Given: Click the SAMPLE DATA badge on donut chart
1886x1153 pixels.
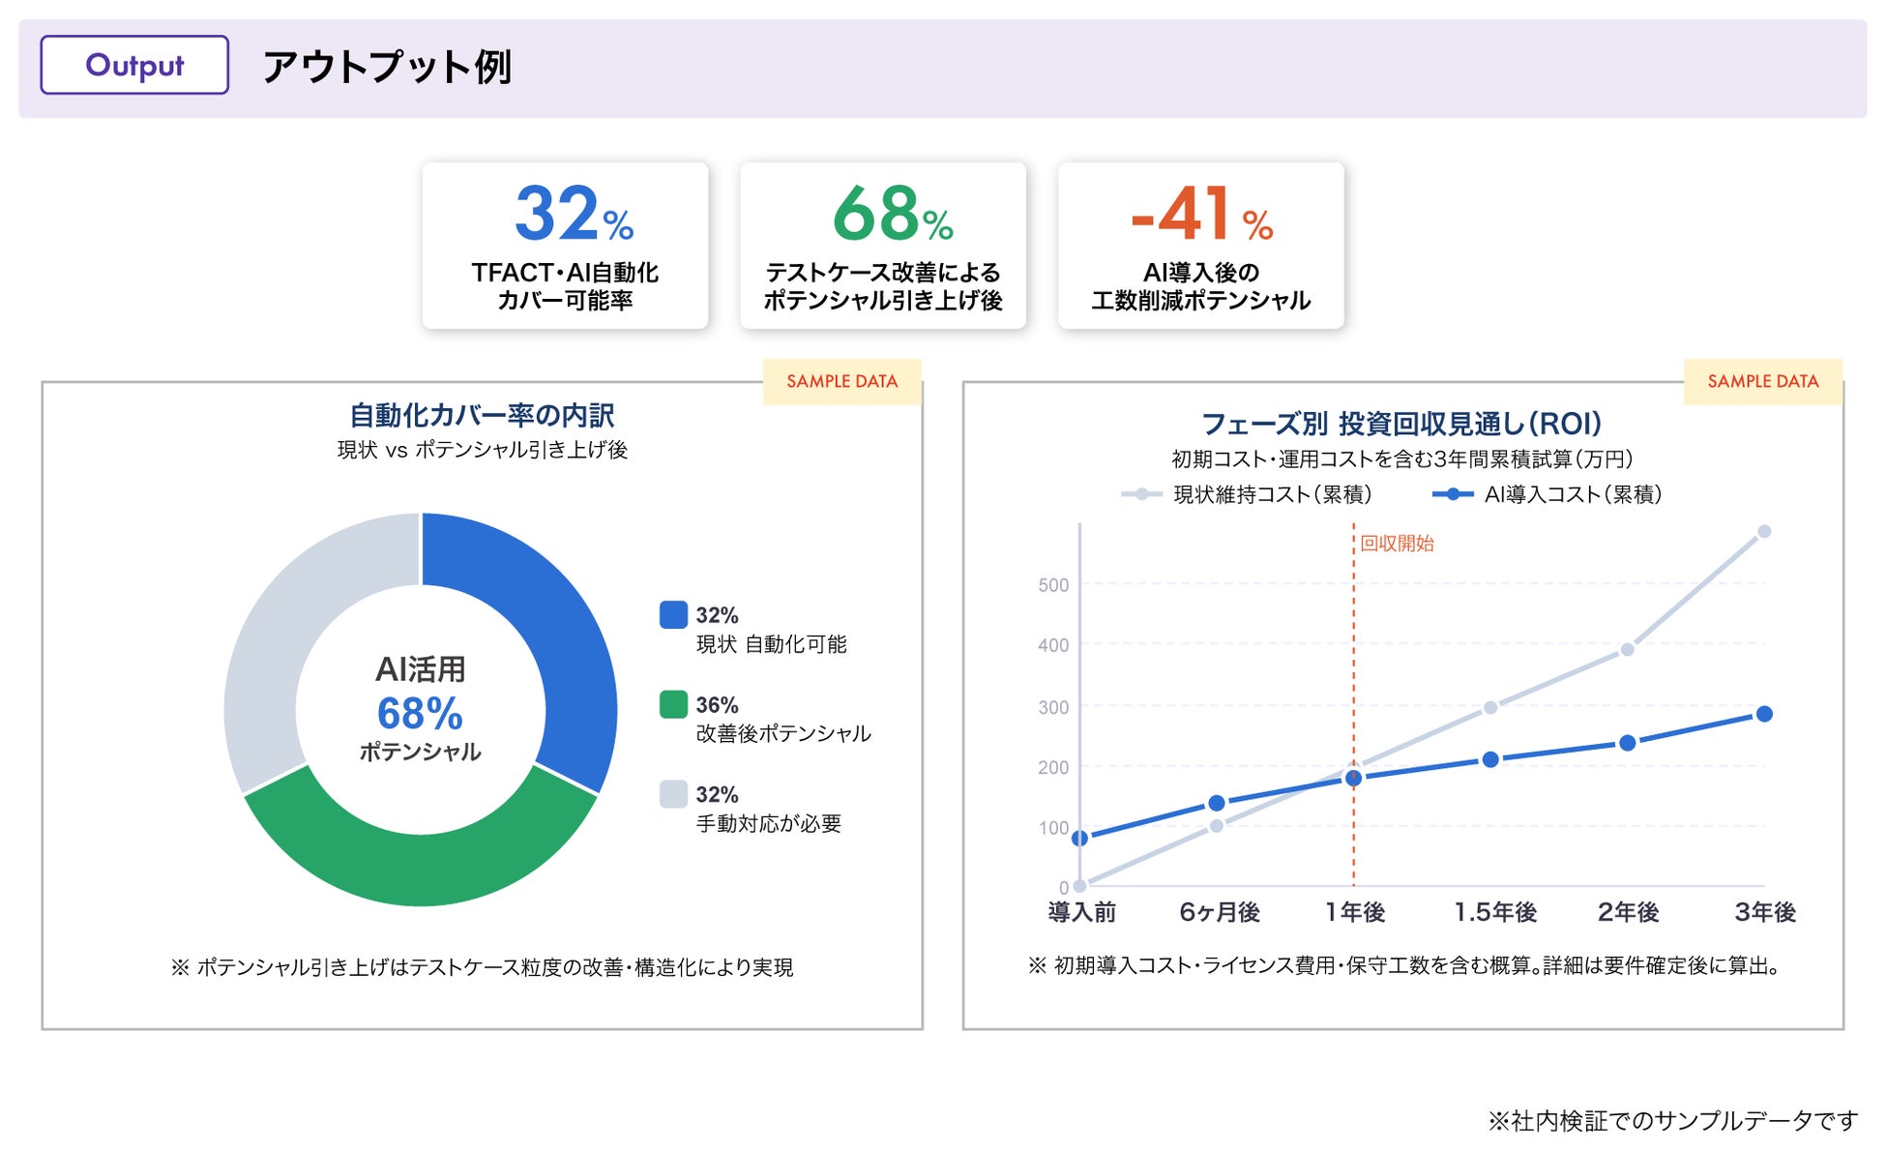Looking at the screenshot, I should pyautogui.click(x=841, y=381).
